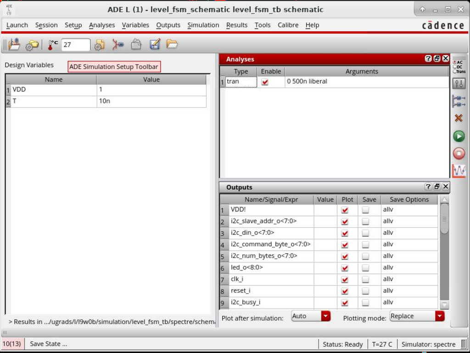Open Plotting mode Replace dropdown
470x353 pixels.
coord(417,316)
